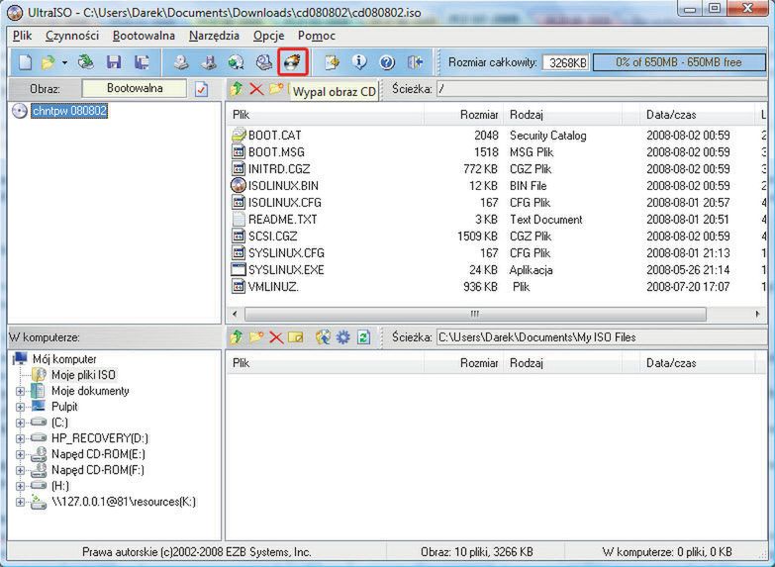
Task: Click the blue info icon in toolbar
Action: click(x=359, y=62)
